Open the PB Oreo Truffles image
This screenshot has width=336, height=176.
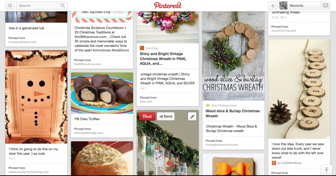[102, 93]
